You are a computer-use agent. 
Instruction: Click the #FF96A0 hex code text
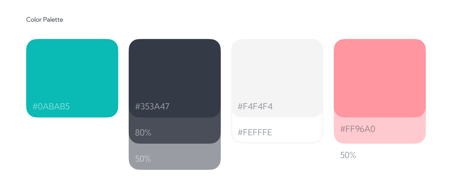pyautogui.click(x=358, y=129)
